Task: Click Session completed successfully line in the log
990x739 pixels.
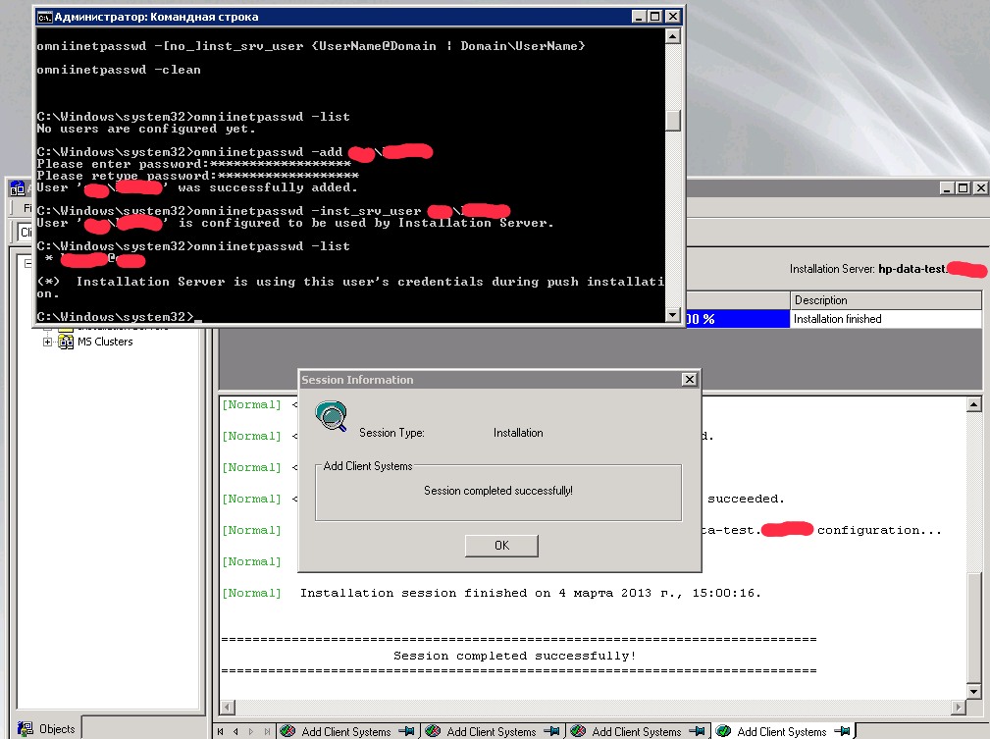Action: [514, 656]
